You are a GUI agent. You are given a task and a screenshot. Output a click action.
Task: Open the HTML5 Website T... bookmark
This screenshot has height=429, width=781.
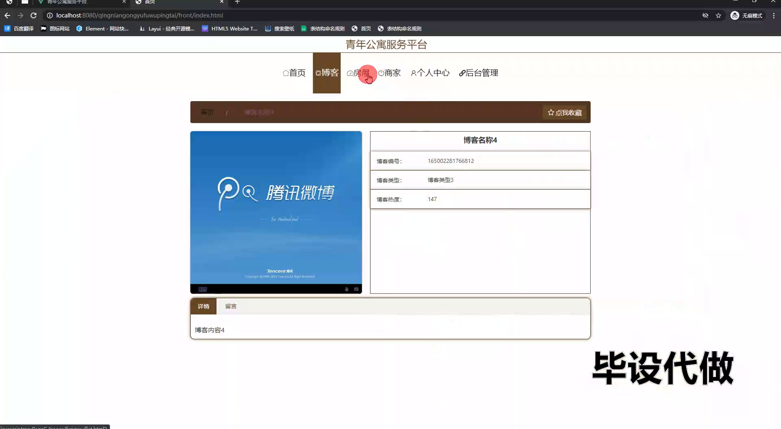point(230,28)
